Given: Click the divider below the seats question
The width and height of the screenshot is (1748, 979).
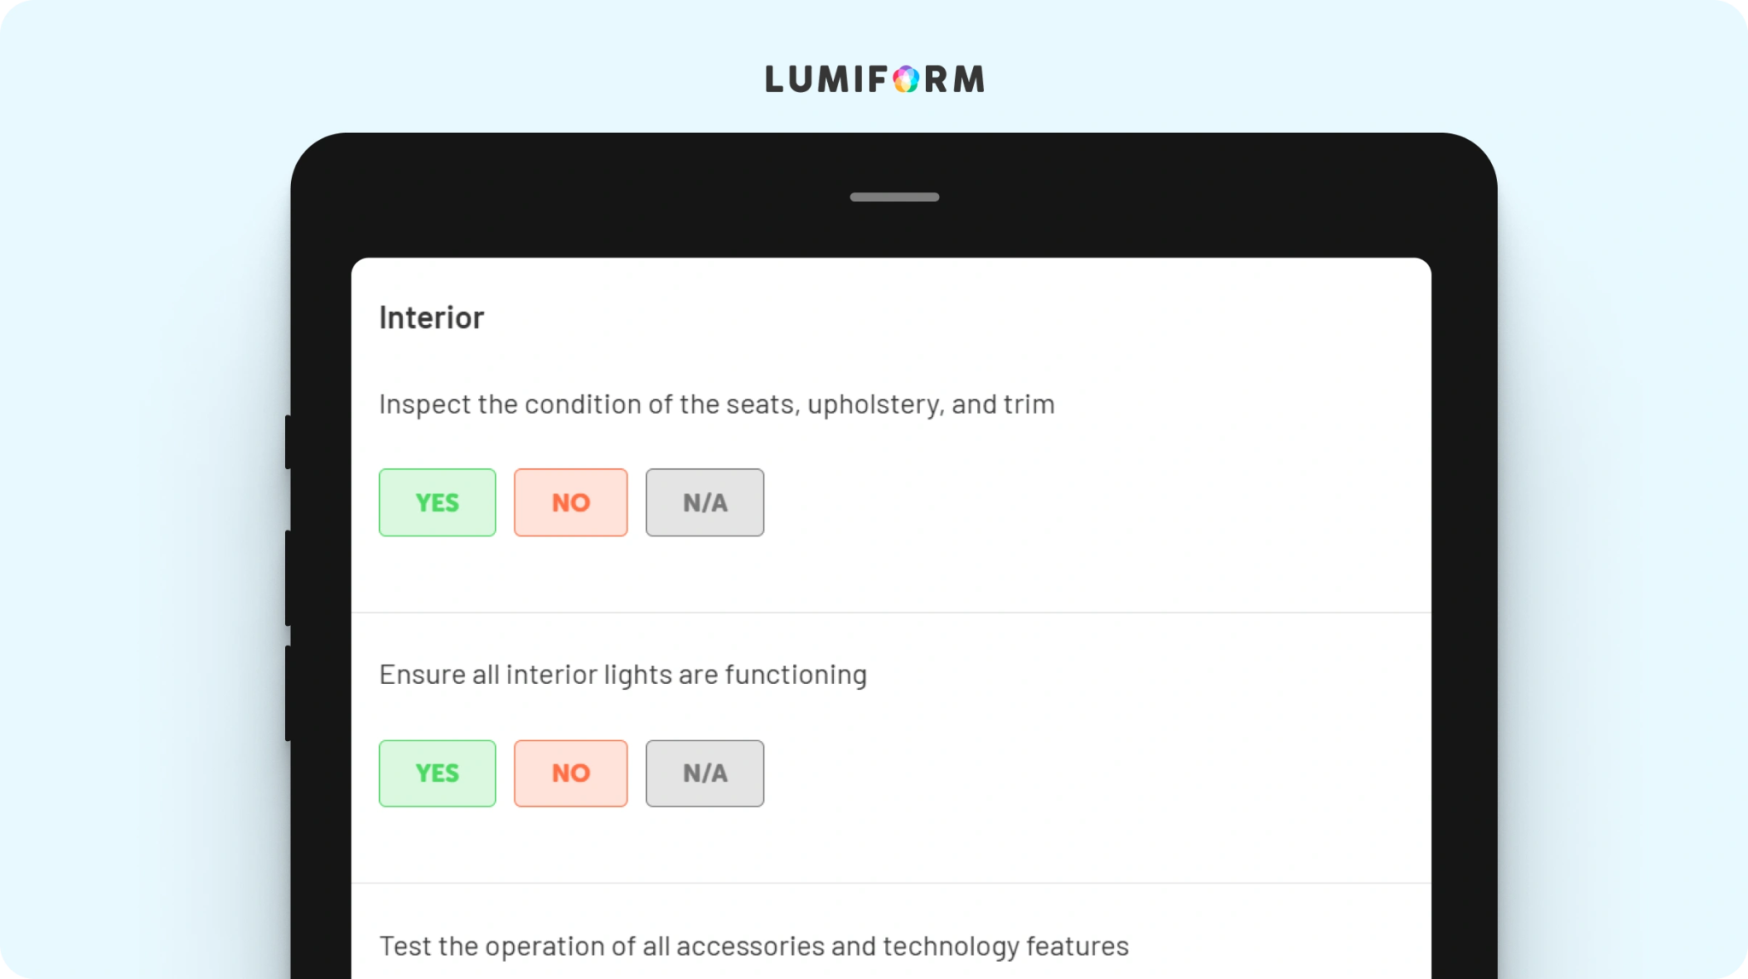Looking at the screenshot, I should [891, 612].
